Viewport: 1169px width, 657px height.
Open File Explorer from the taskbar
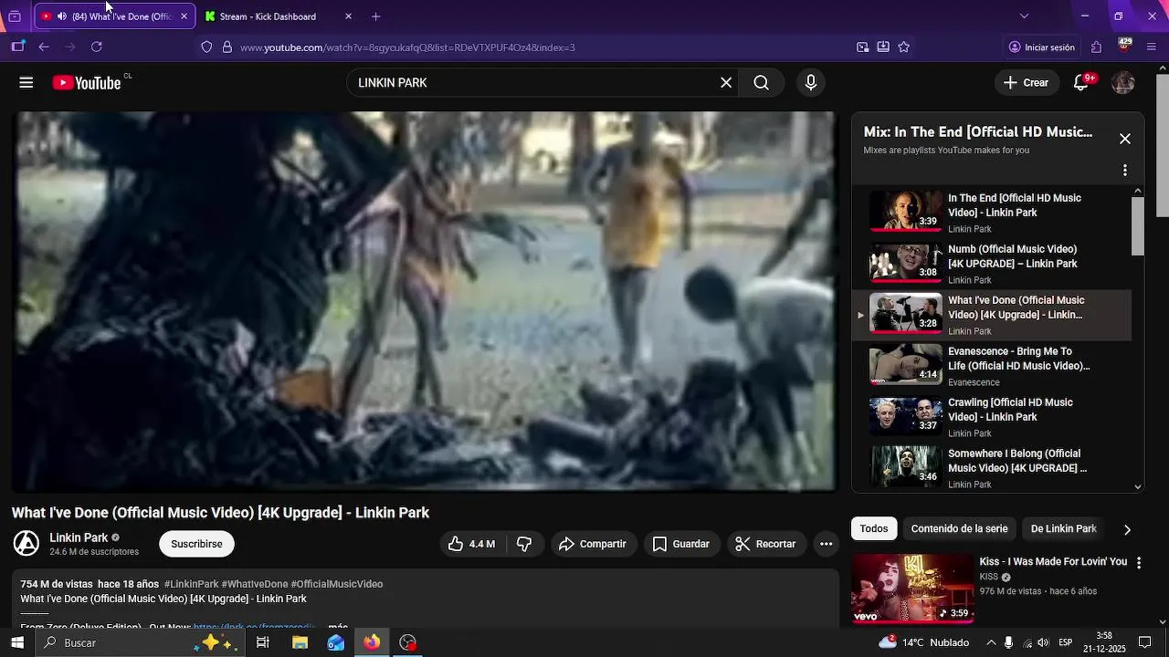300,642
